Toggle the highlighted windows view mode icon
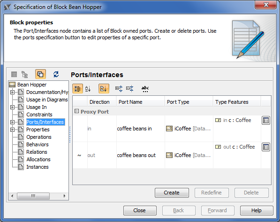 pyautogui.click(x=40, y=74)
